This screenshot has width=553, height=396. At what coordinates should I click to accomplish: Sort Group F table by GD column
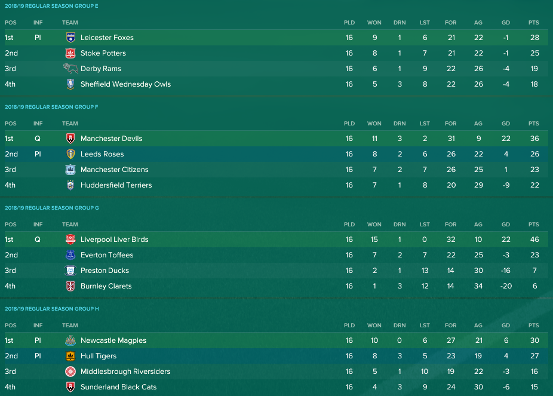[x=506, y=124]
